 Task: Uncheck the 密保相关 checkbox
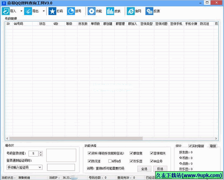coord(152,153)
